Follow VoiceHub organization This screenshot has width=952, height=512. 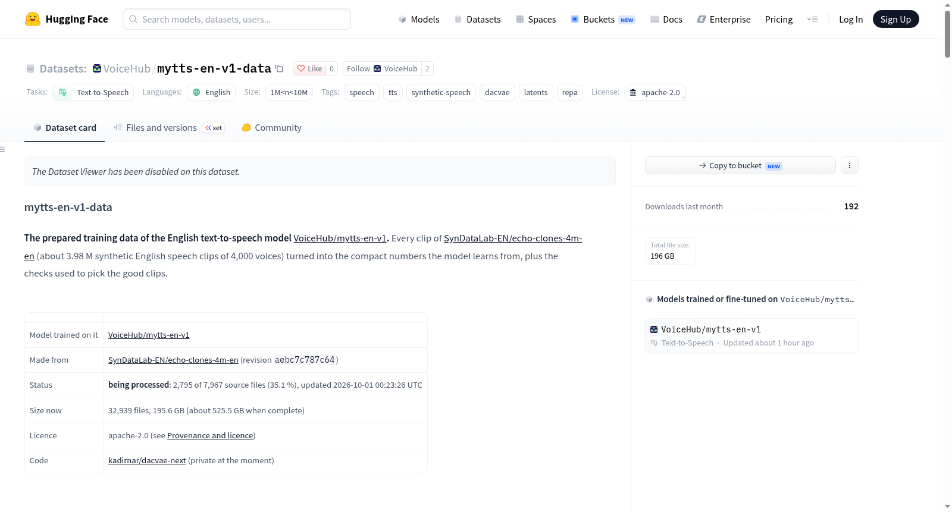382,68
